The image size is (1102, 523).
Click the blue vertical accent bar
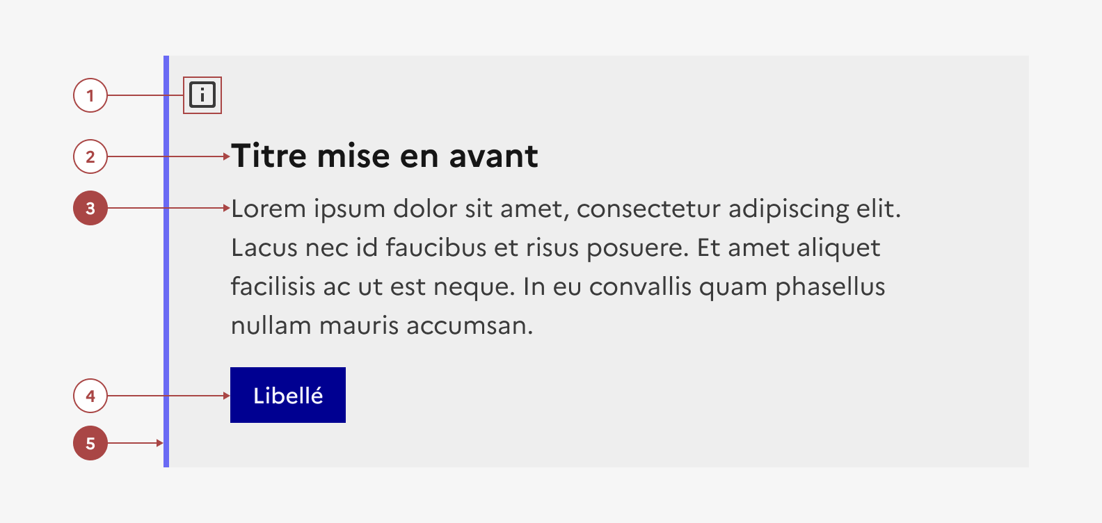[166, 278]
